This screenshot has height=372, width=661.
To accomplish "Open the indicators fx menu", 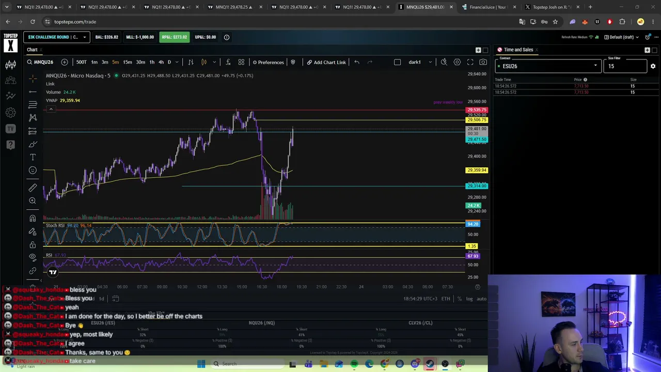I will [228, 62].
